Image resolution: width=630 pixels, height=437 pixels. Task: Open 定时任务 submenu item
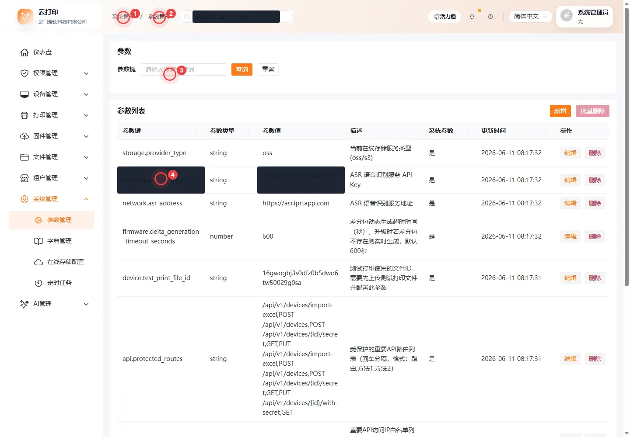click(x=52, y=283)
